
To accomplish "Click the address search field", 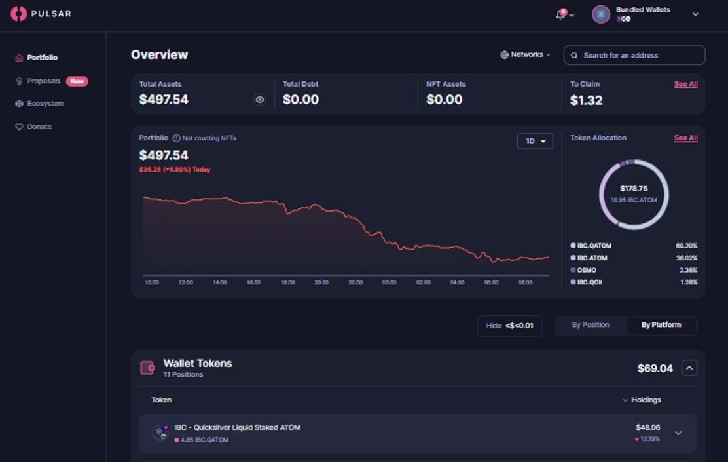I will (x=634, y=55).
